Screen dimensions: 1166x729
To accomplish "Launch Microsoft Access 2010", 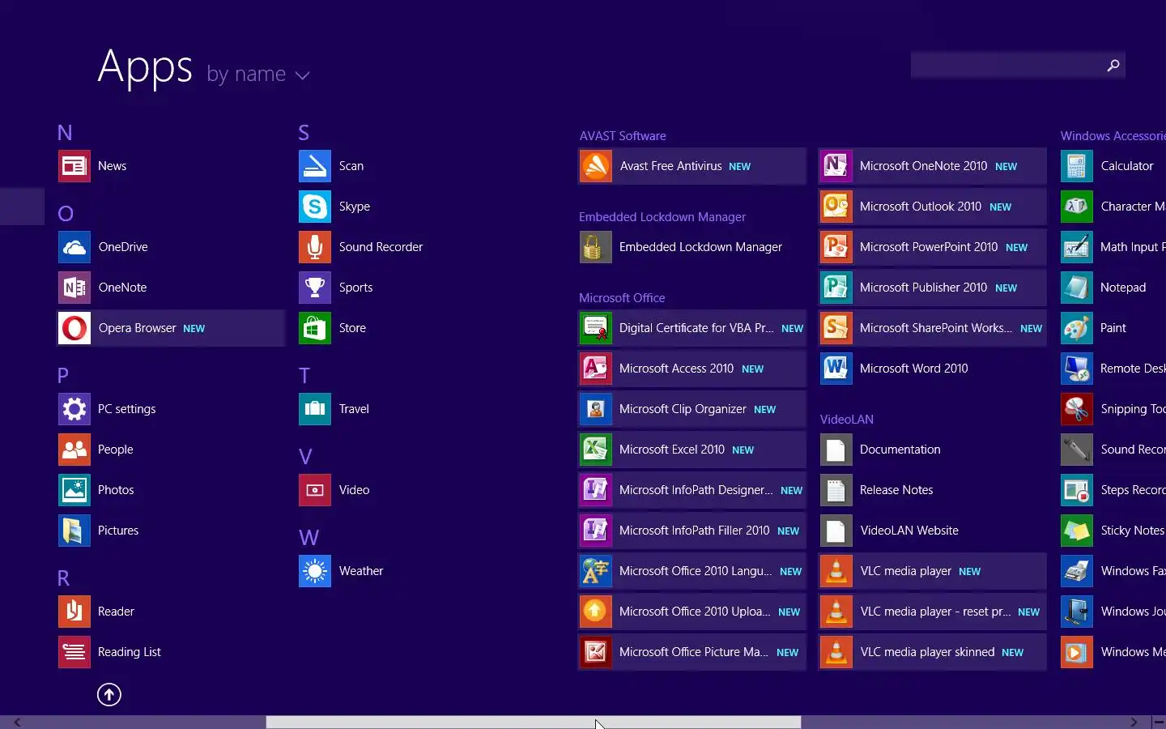I will tap(692, 369).
